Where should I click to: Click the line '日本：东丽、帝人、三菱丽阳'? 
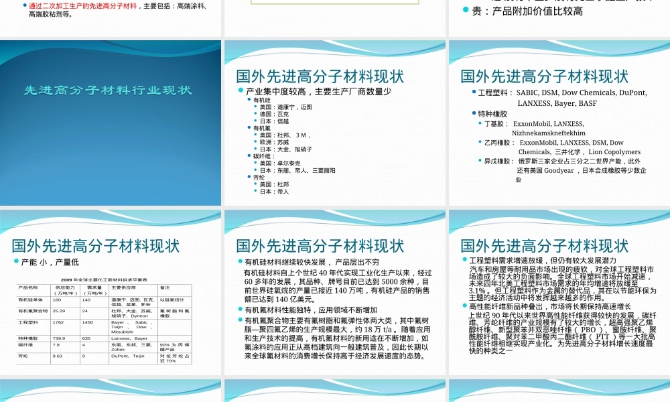click(x=297, y=170)
